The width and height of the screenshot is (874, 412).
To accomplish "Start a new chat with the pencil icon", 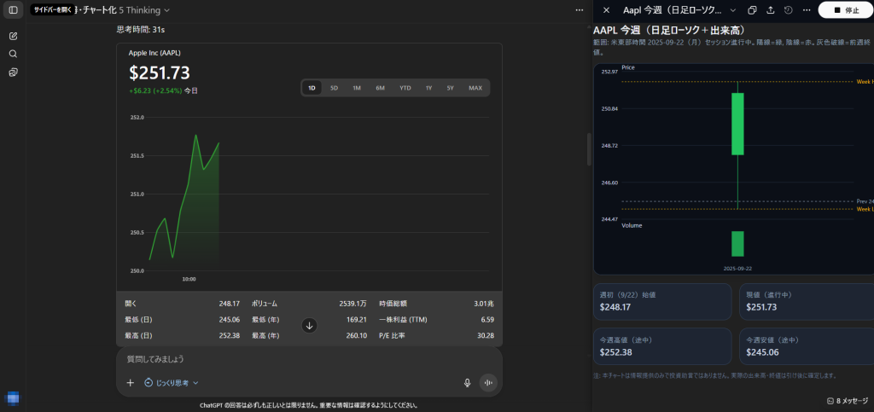I will 13,36.
